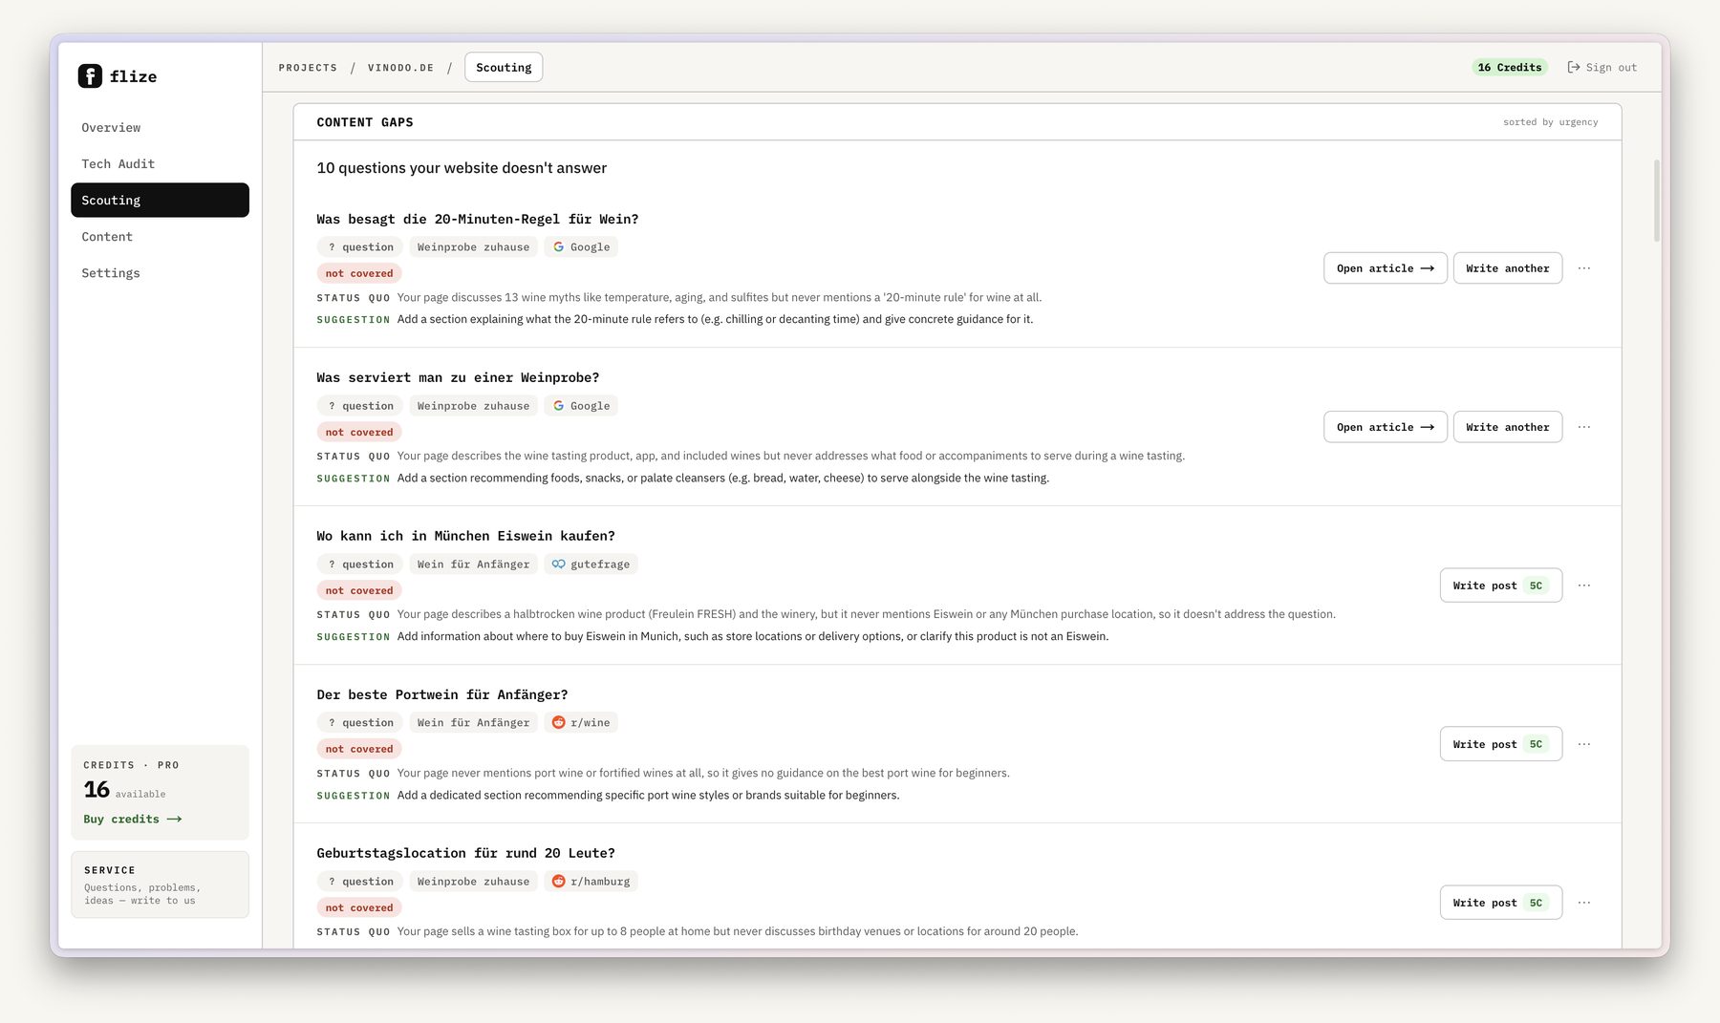This screenshot has width=1720, height=1023.
Task: Write another for 20-Minuten-Regel question
Action: pyautogui.click(x=1508, y=268)
